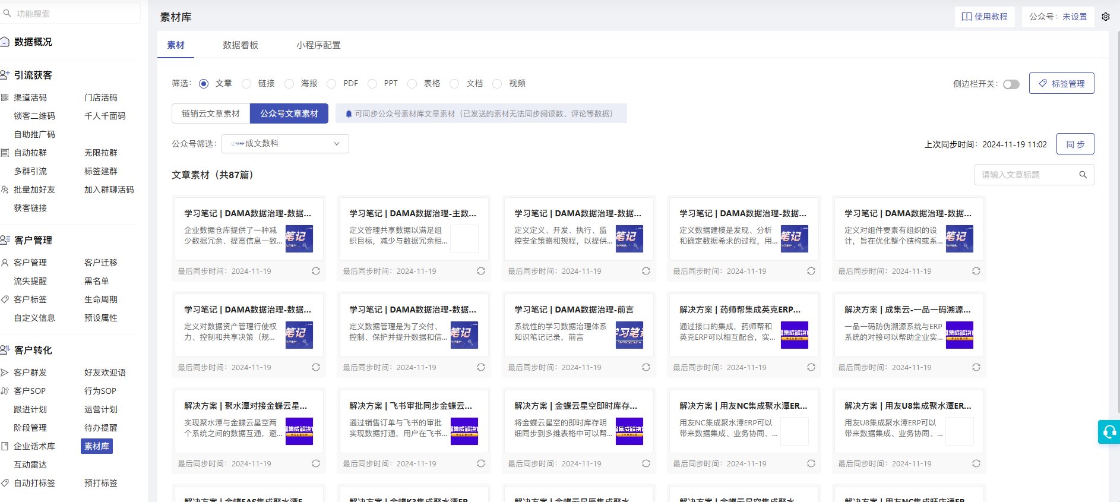Open the 公众号筛选 dropdown showing 成文数科
1120x502 pixels.
[285, 144]
